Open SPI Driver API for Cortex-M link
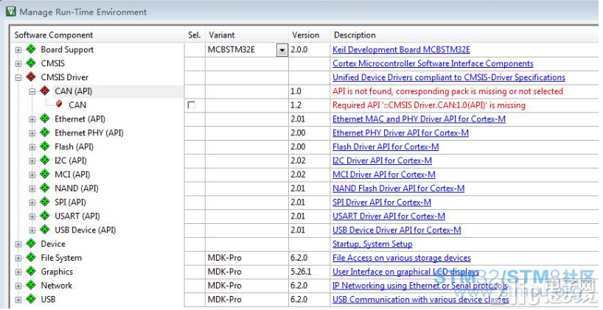This screenshot has width=603, height=310. [x=382, y=202]
